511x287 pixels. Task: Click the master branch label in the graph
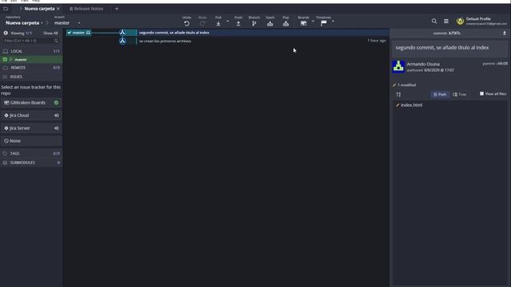[78, 33]
